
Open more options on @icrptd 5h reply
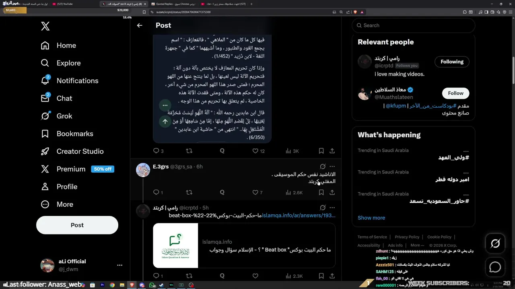[x=332, y=208]
